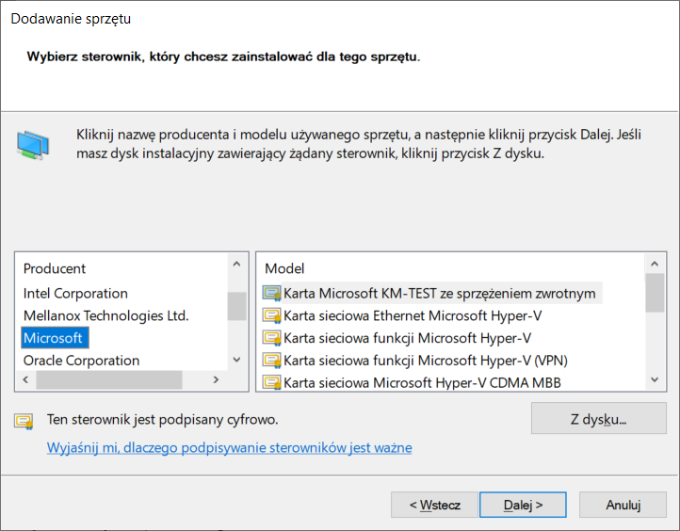This screenshot has height=531, width=680.
Task: Choose Karta sieciowa funkcji Microsoft Hyper-V (VPN)
Action: [426, 361]
